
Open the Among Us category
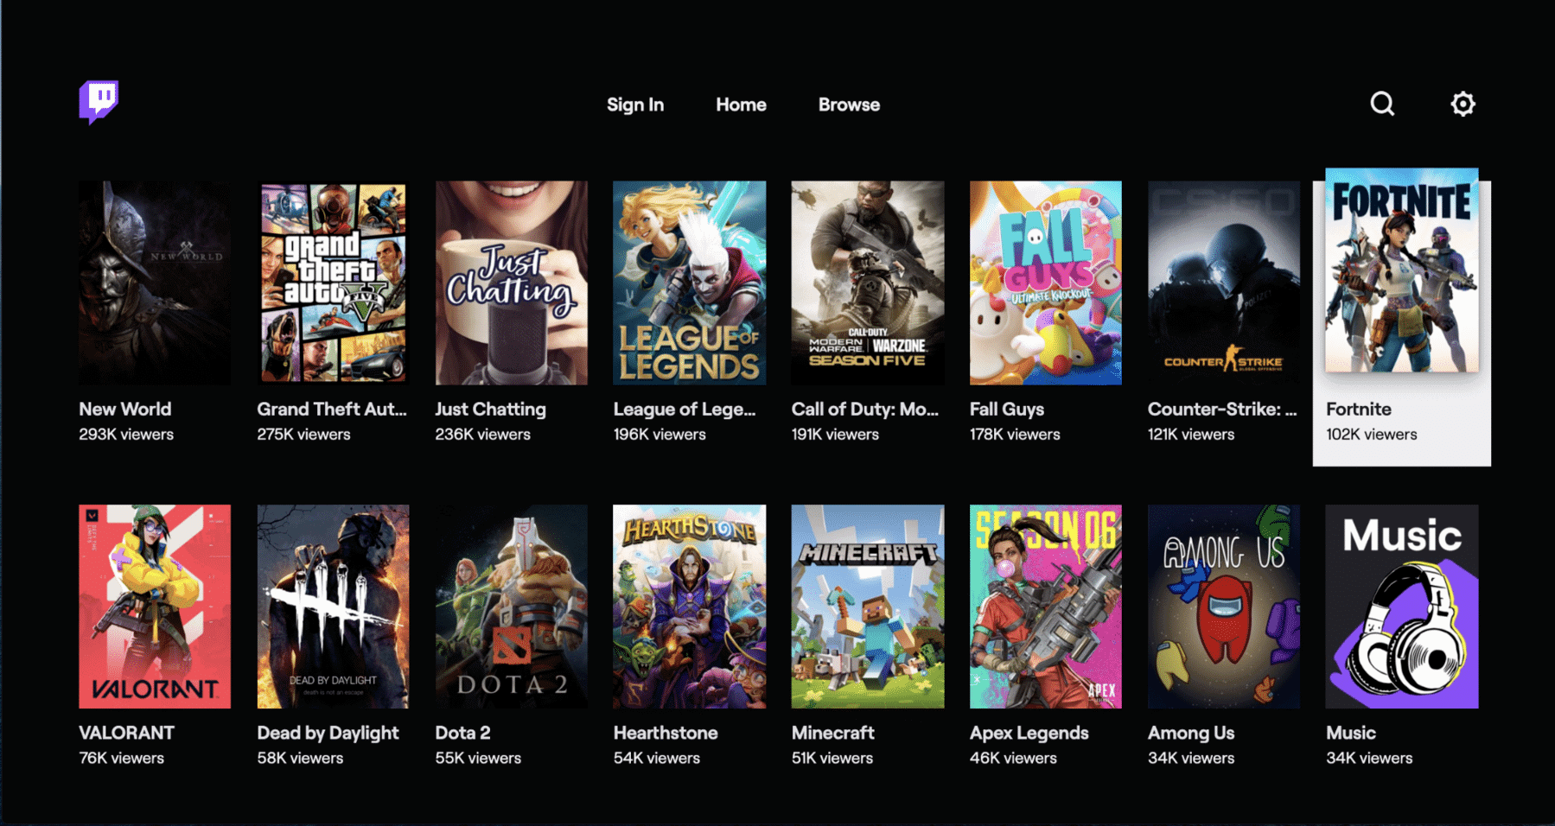(x=1223, y=607)
